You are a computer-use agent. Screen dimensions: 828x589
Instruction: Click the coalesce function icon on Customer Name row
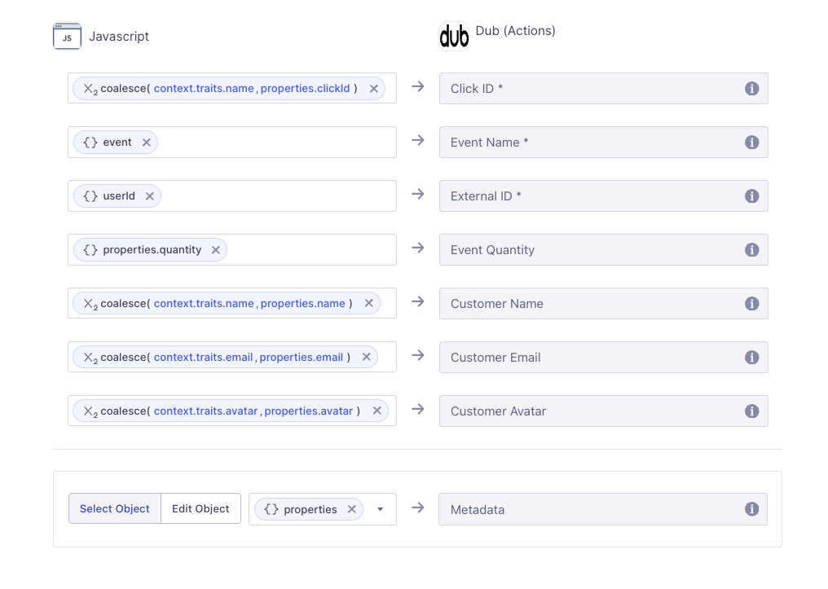pyautogui.click(x=90, y=303)
